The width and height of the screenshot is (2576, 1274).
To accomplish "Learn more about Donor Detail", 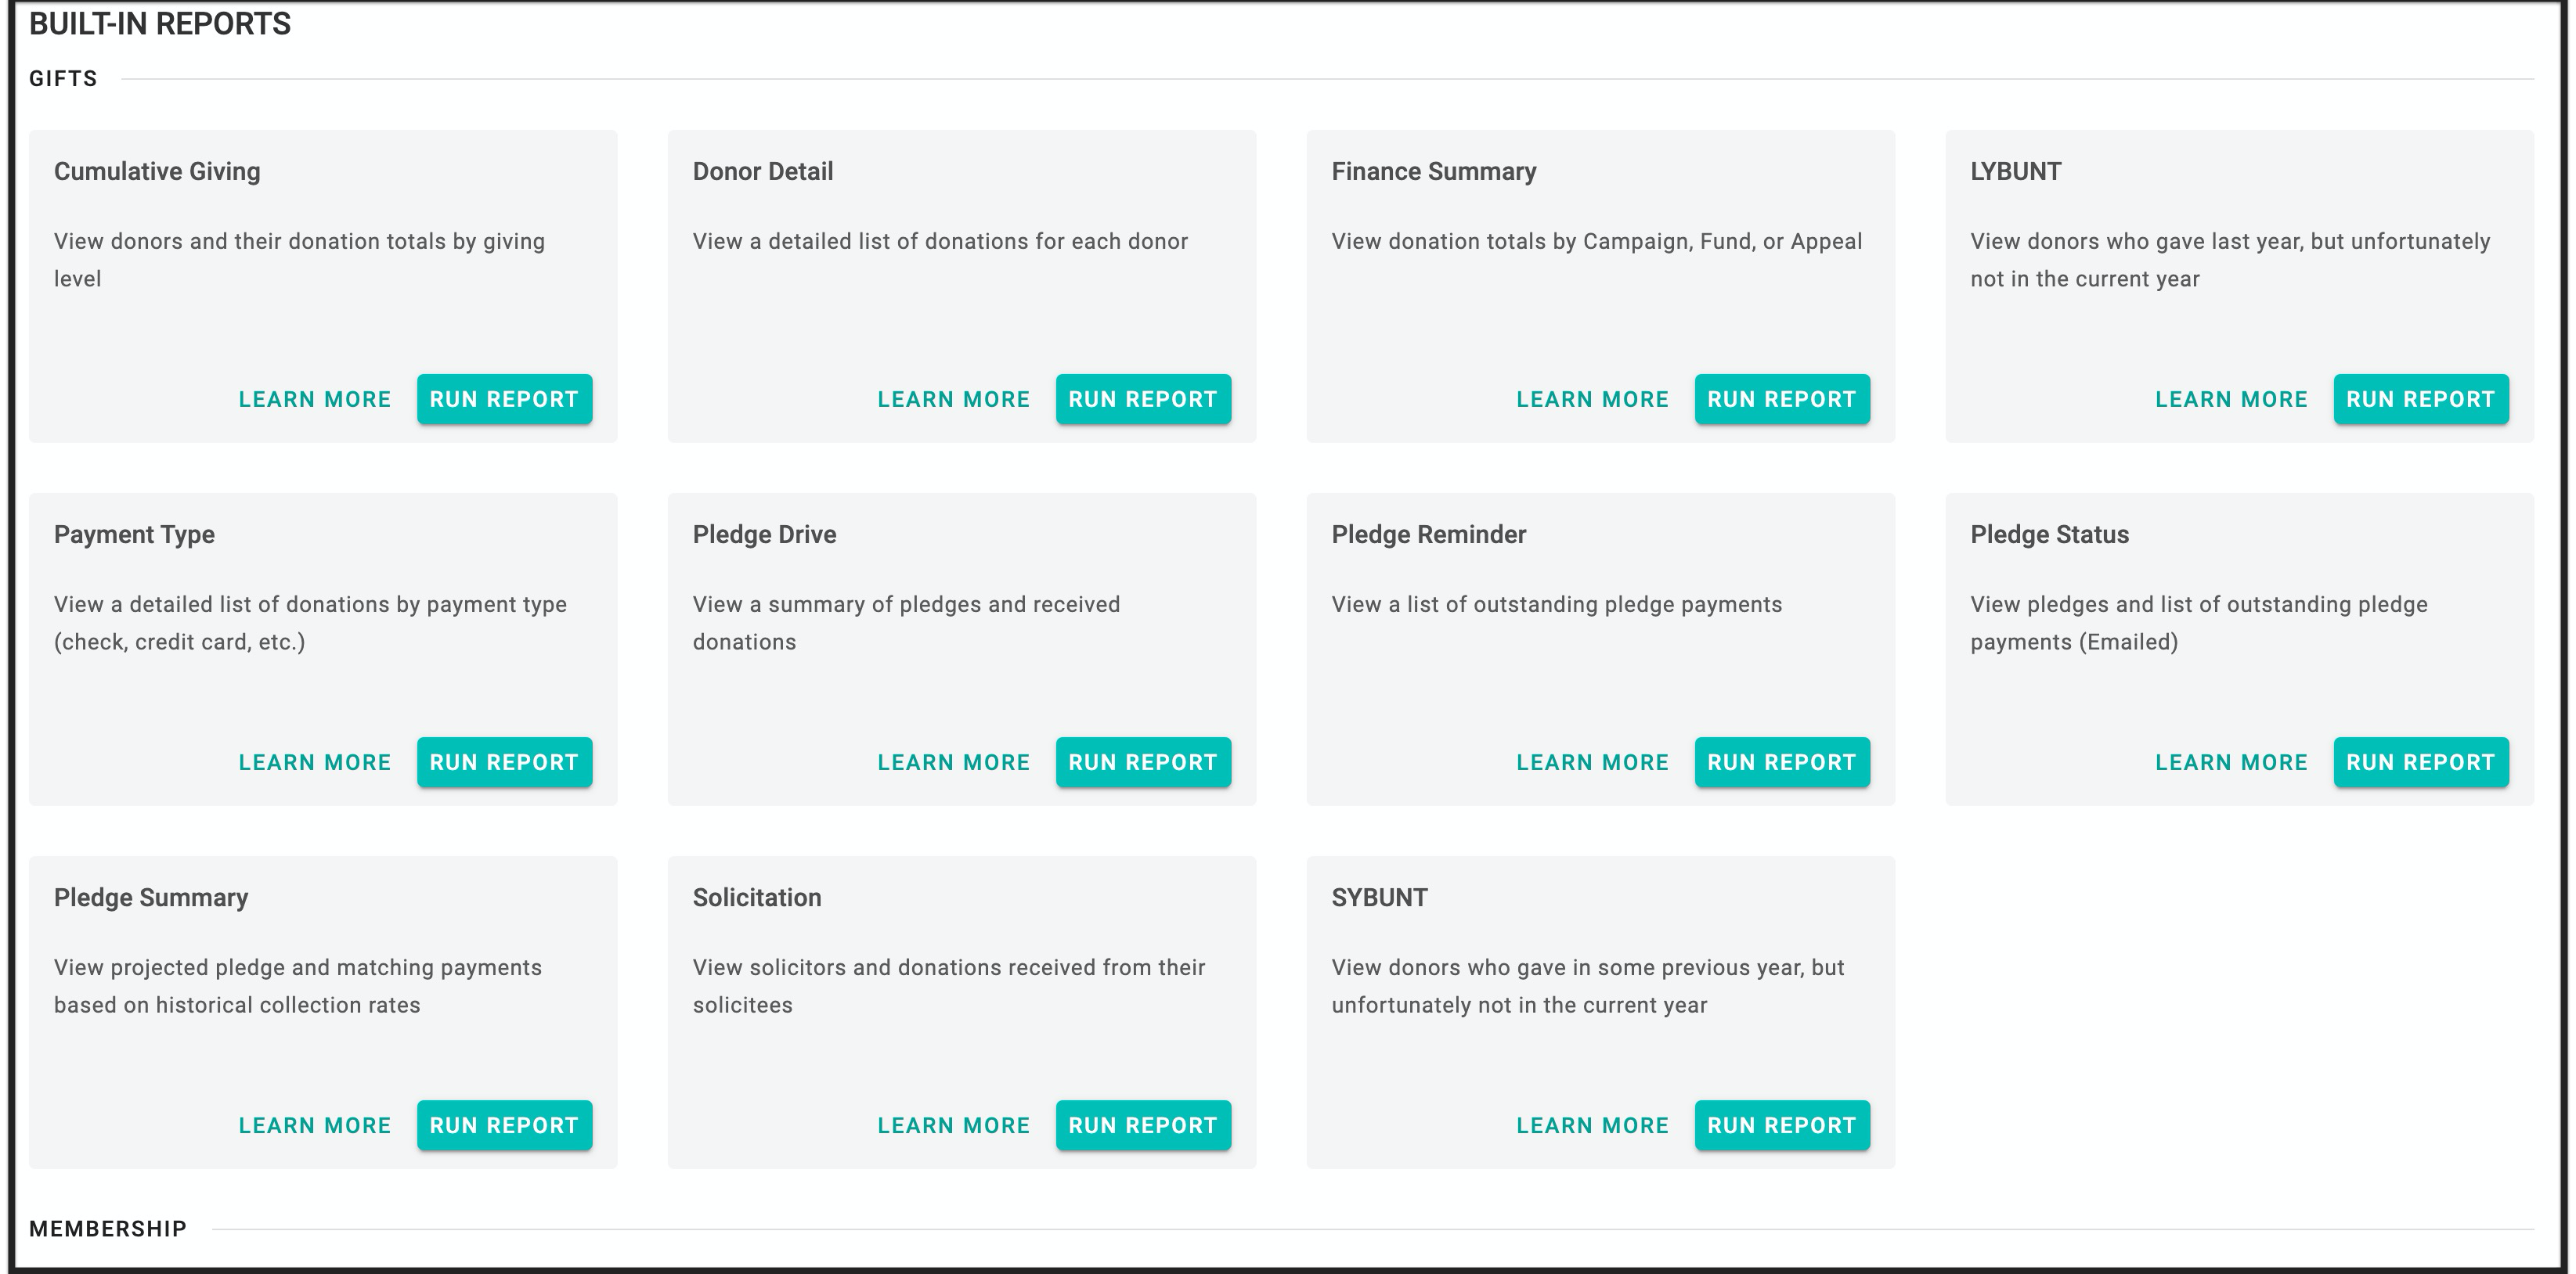I will coord(953,398).
